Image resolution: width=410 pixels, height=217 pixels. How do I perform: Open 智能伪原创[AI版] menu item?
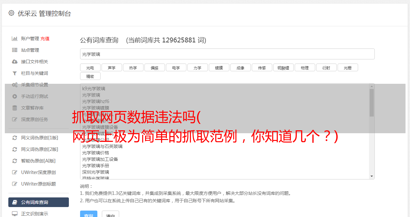pos(38,161)
